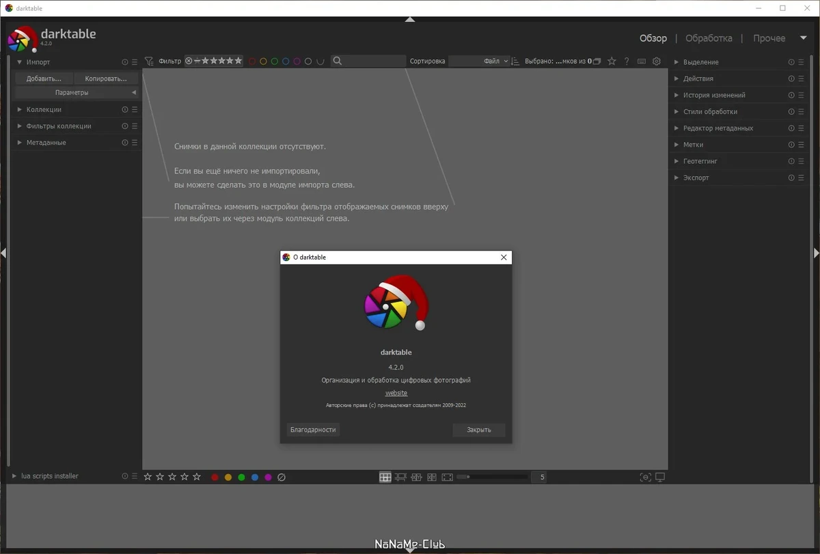Reset the Экспорт module parameters
820x554 pixels.
pos(791,178)
